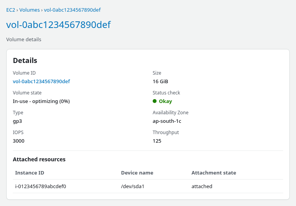Click the 'Attached resources' section heading
This screenshot has height=206, width=296.
point(39,159)
